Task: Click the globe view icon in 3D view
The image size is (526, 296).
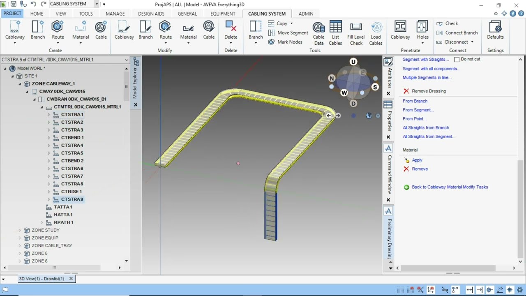Action: coord(369,116)
